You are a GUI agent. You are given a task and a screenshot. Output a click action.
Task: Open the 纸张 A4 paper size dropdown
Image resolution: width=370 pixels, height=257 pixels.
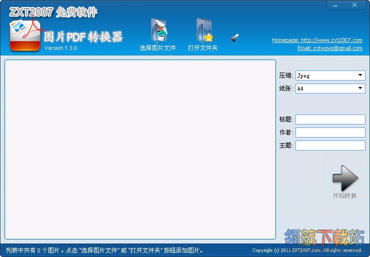[330, 88]
